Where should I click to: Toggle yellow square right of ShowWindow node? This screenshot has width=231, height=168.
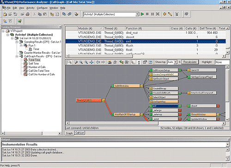click(x=218, y=115)
